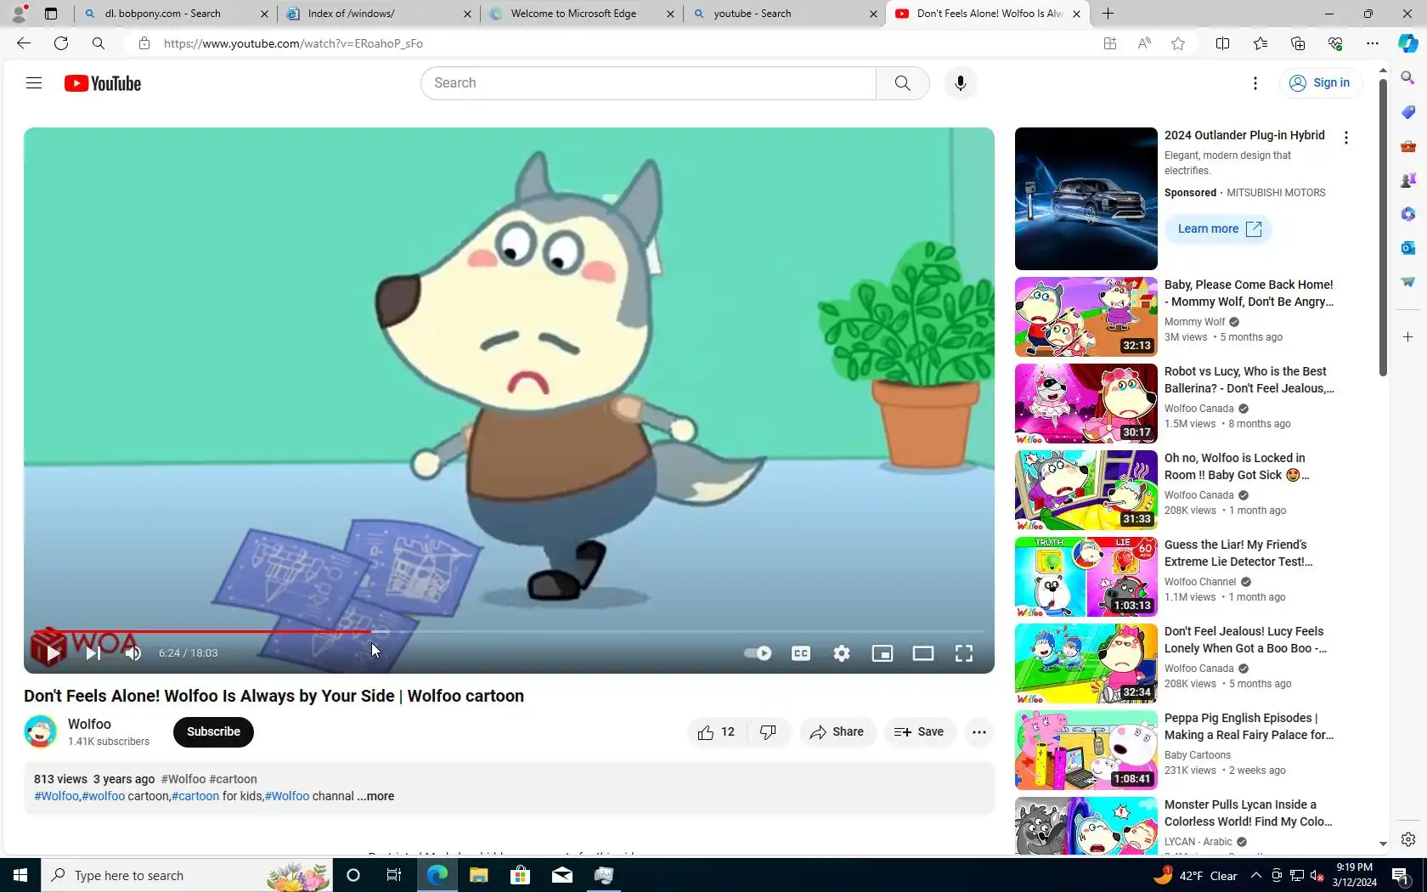Toggle the autoplay switch
Screen dimensions: 1427x892
[x=757, y=653]
